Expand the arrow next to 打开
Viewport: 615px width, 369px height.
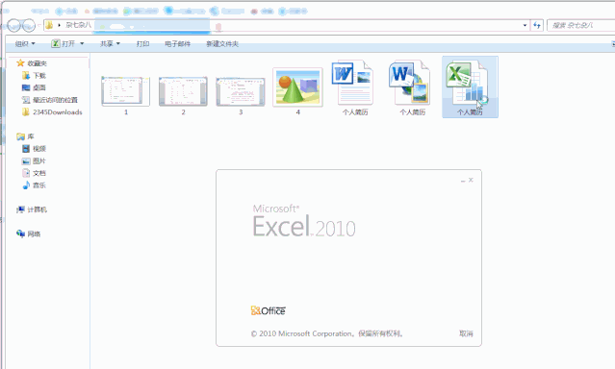point(82,43)
